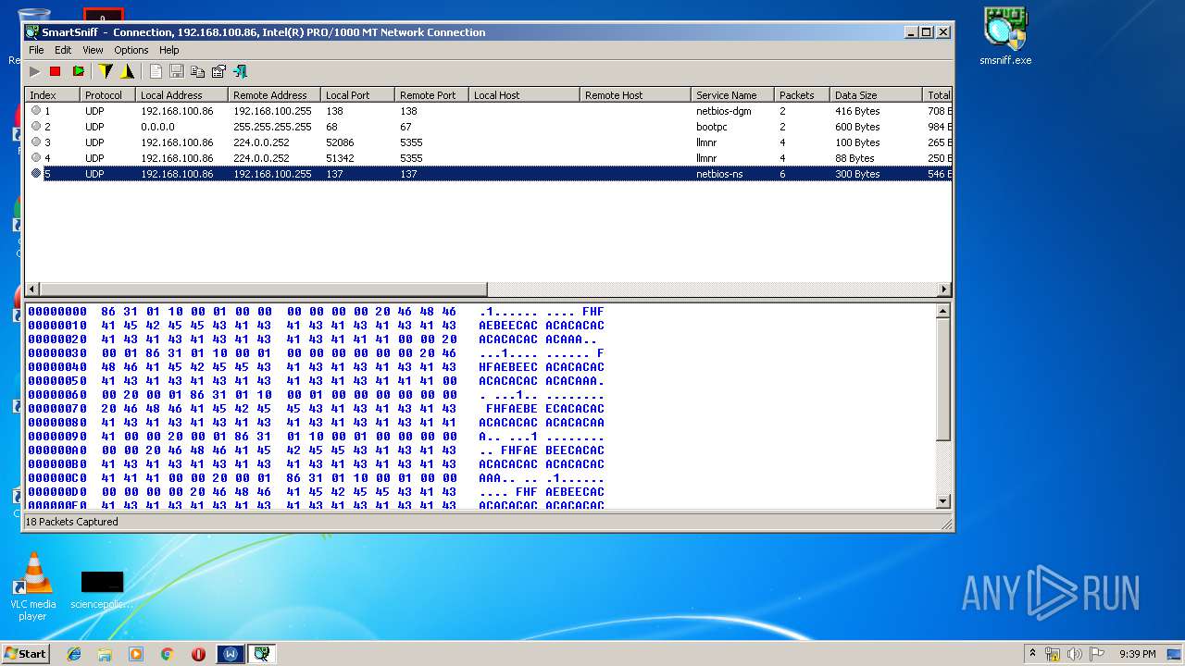Viewport: 1185px width, 666px height.
Task: Select the netbios-dgm row (index 1)
Action: click(x=488, y=111)
